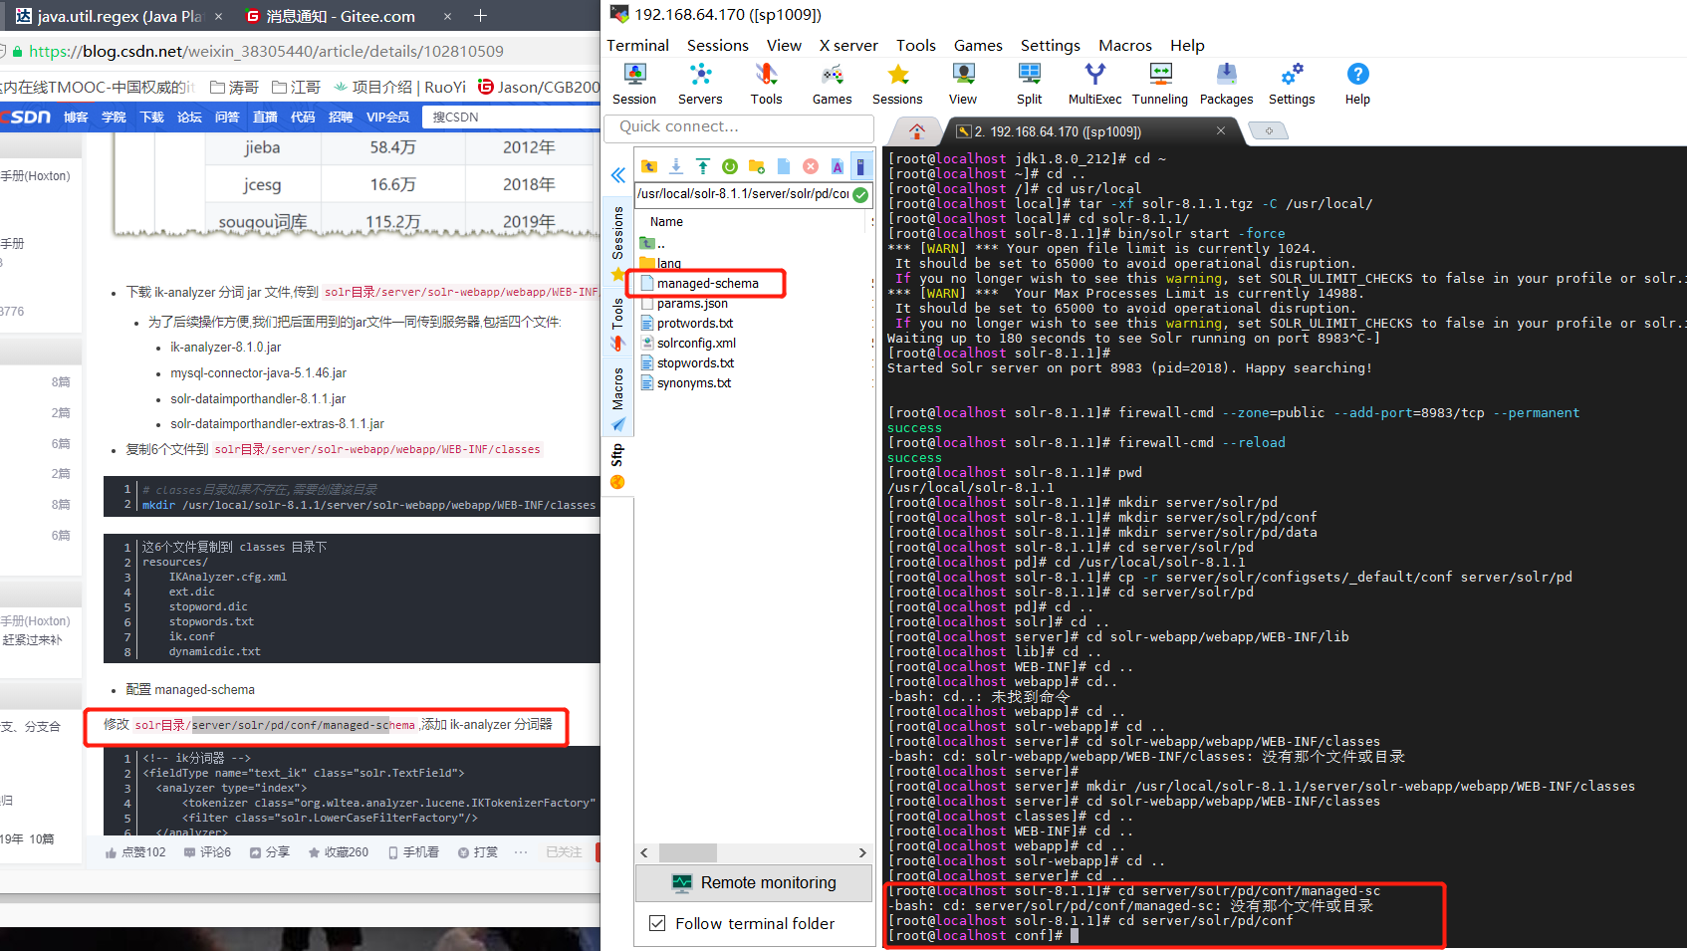Select solrconfig.xml in the file list
This screenshot has width=1687, height=951.
coord(696,344)
